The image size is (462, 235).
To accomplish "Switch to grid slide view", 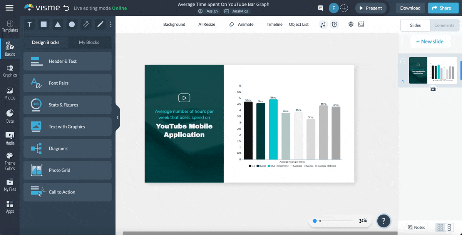I will (440, 227).
